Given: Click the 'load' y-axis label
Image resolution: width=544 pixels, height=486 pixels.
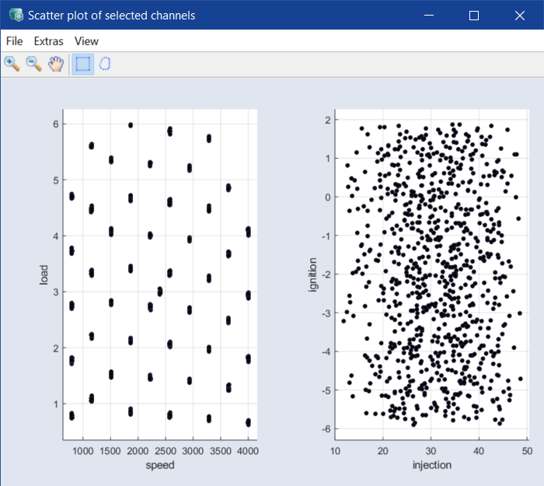Looking at the screenshot, I should [45, 274].
